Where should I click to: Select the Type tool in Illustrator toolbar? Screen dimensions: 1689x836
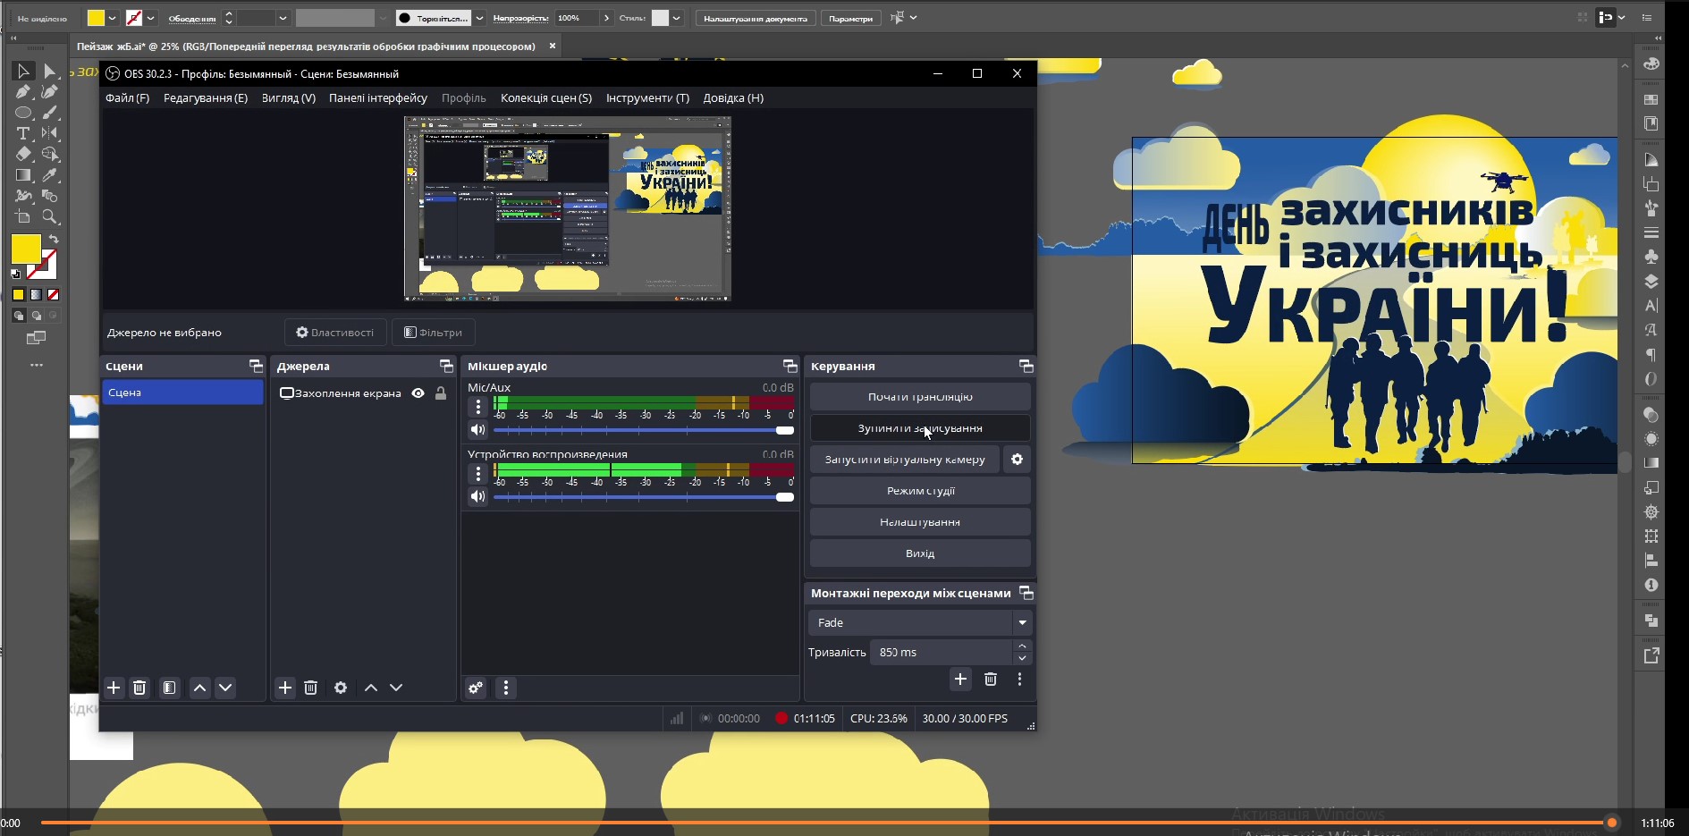tap(23, 133)
